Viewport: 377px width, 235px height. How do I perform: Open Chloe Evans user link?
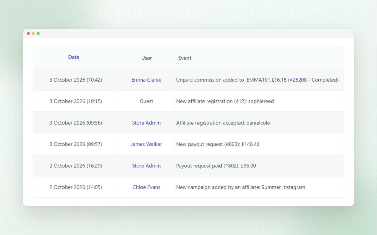(146, 187)
